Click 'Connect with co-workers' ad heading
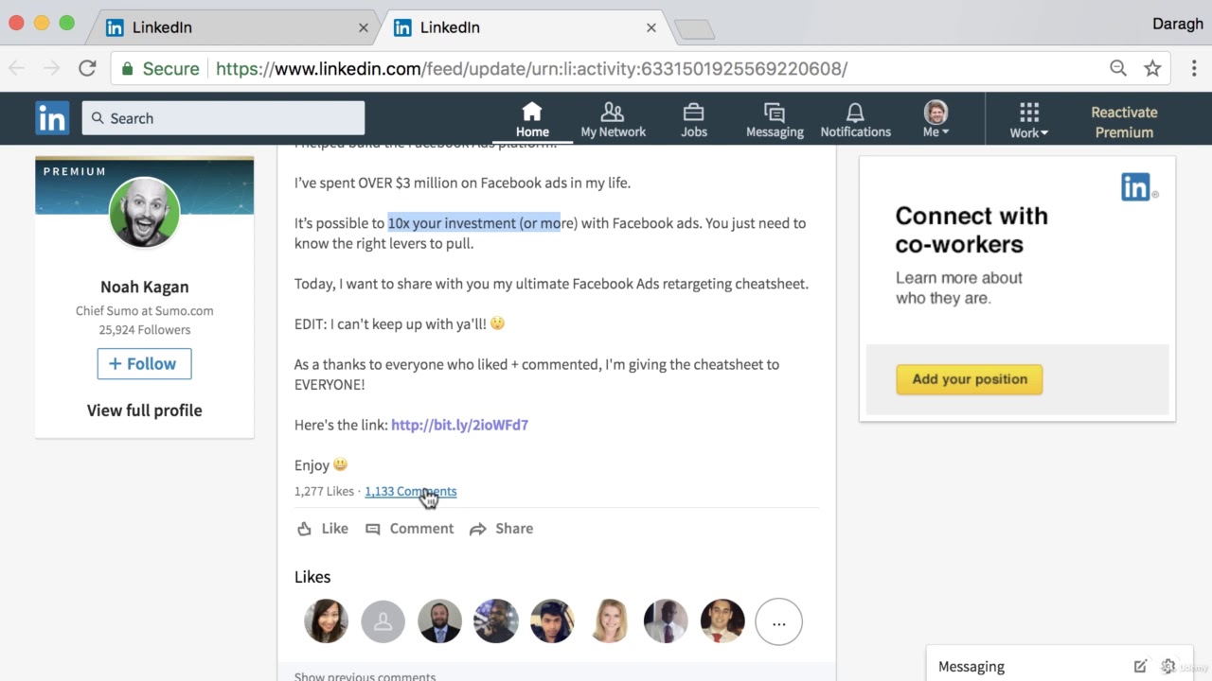The image size is (1212, 681). (971, 230)
